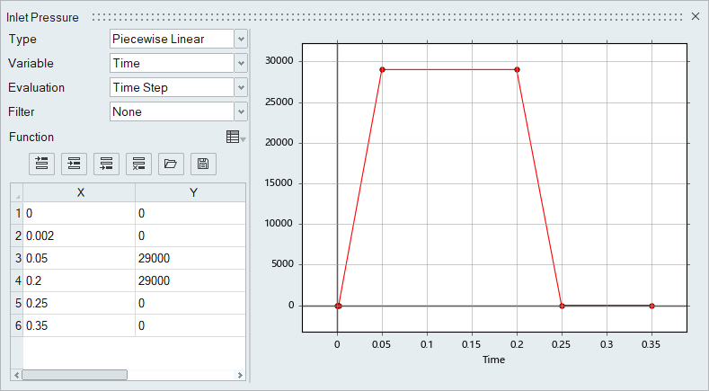
Task: Select the X column header
Action: pyautogui.click(x=80, y=192)
